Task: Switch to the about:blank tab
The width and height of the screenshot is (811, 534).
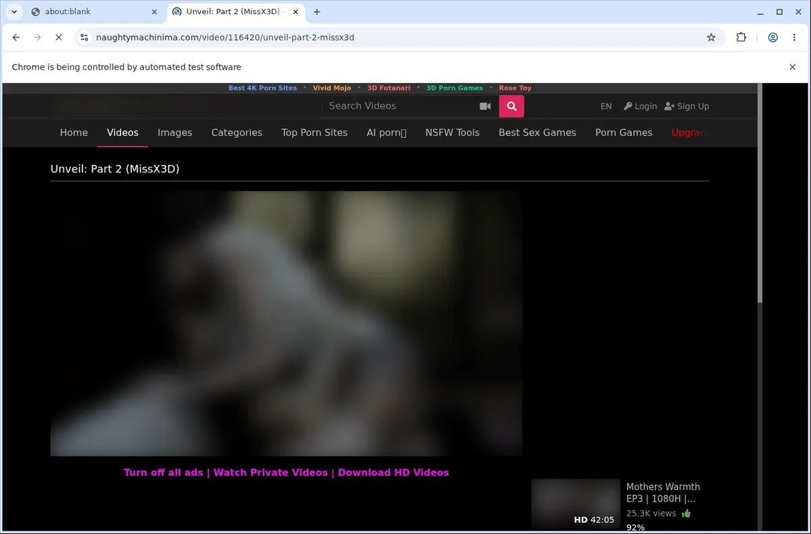Action: pos(95,11)
